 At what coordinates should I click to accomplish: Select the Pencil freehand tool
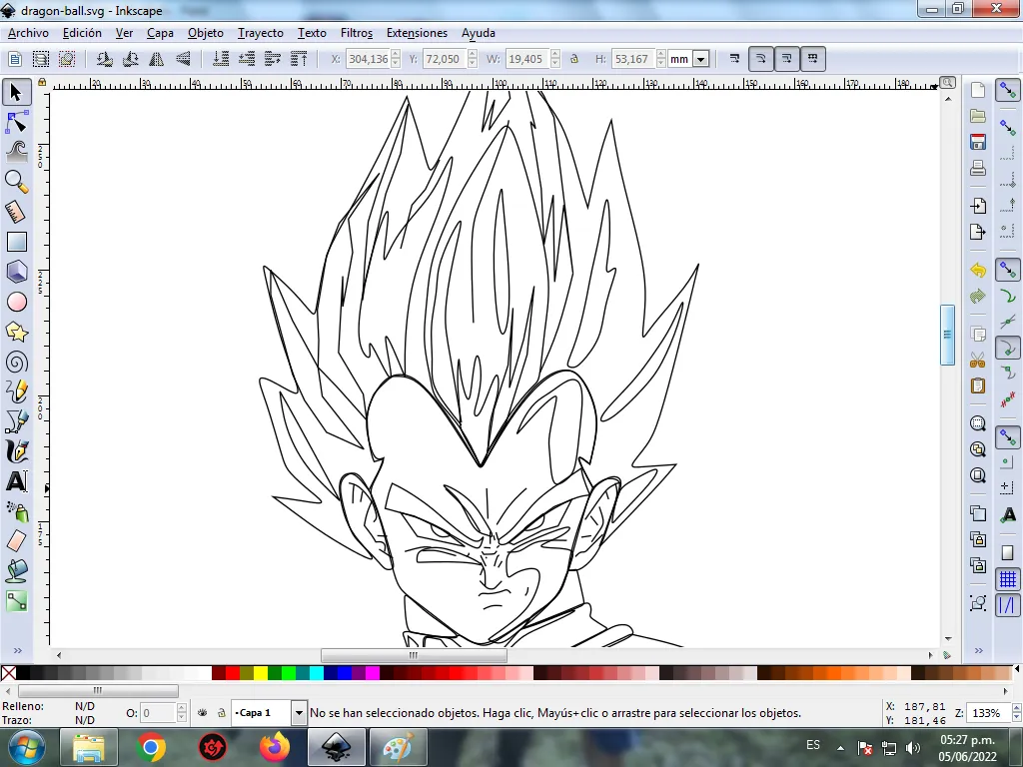pos(16,391)
